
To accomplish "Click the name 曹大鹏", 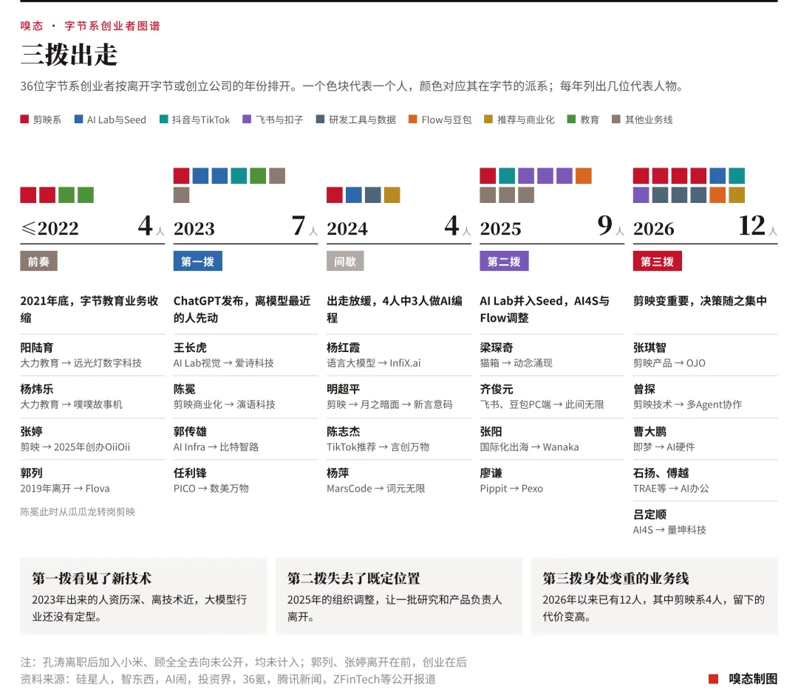I will click(x=649, y=432).
